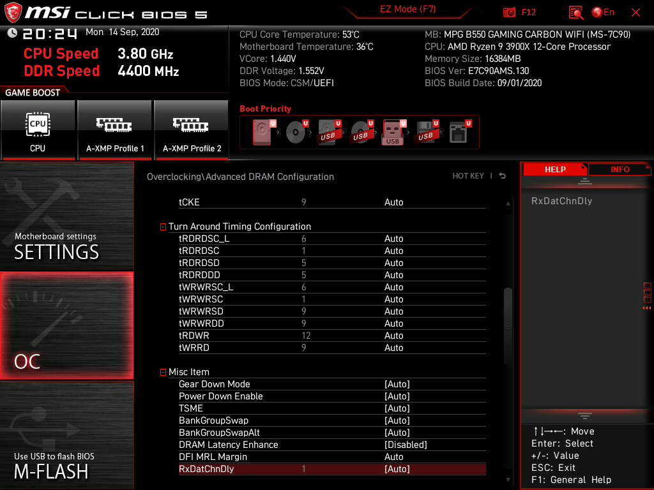Open the SETTINGS motherboard section
The image size is (654, 490).
coord(66,216)
